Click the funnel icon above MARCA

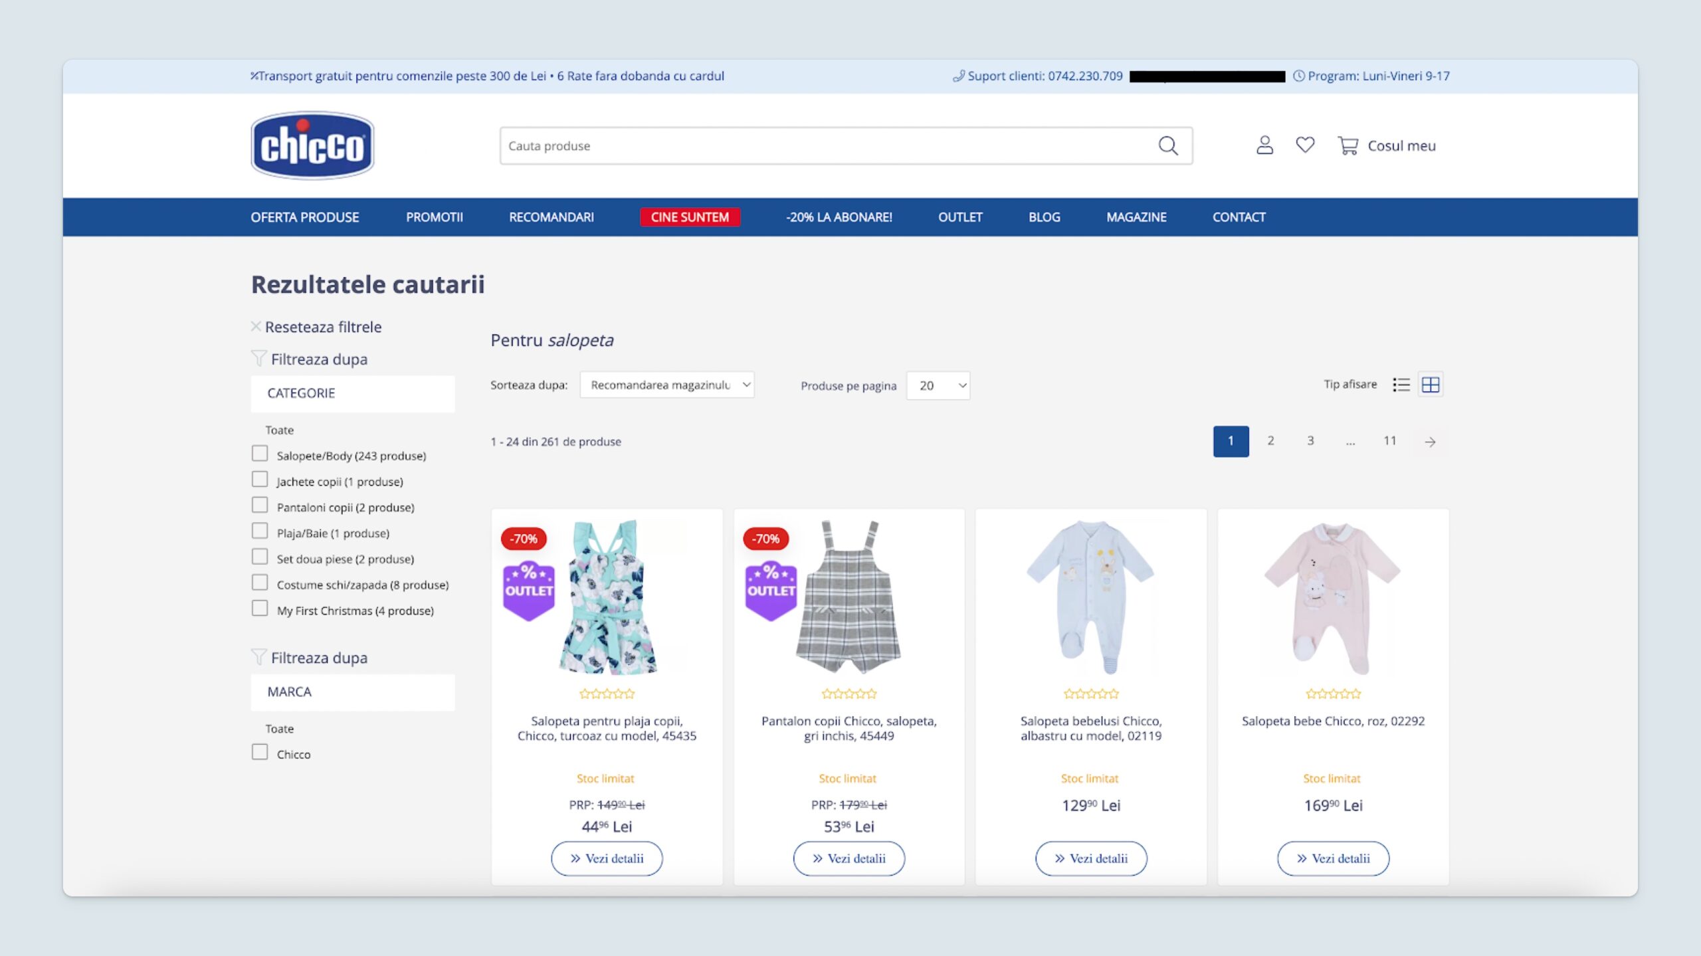(258, 657)
